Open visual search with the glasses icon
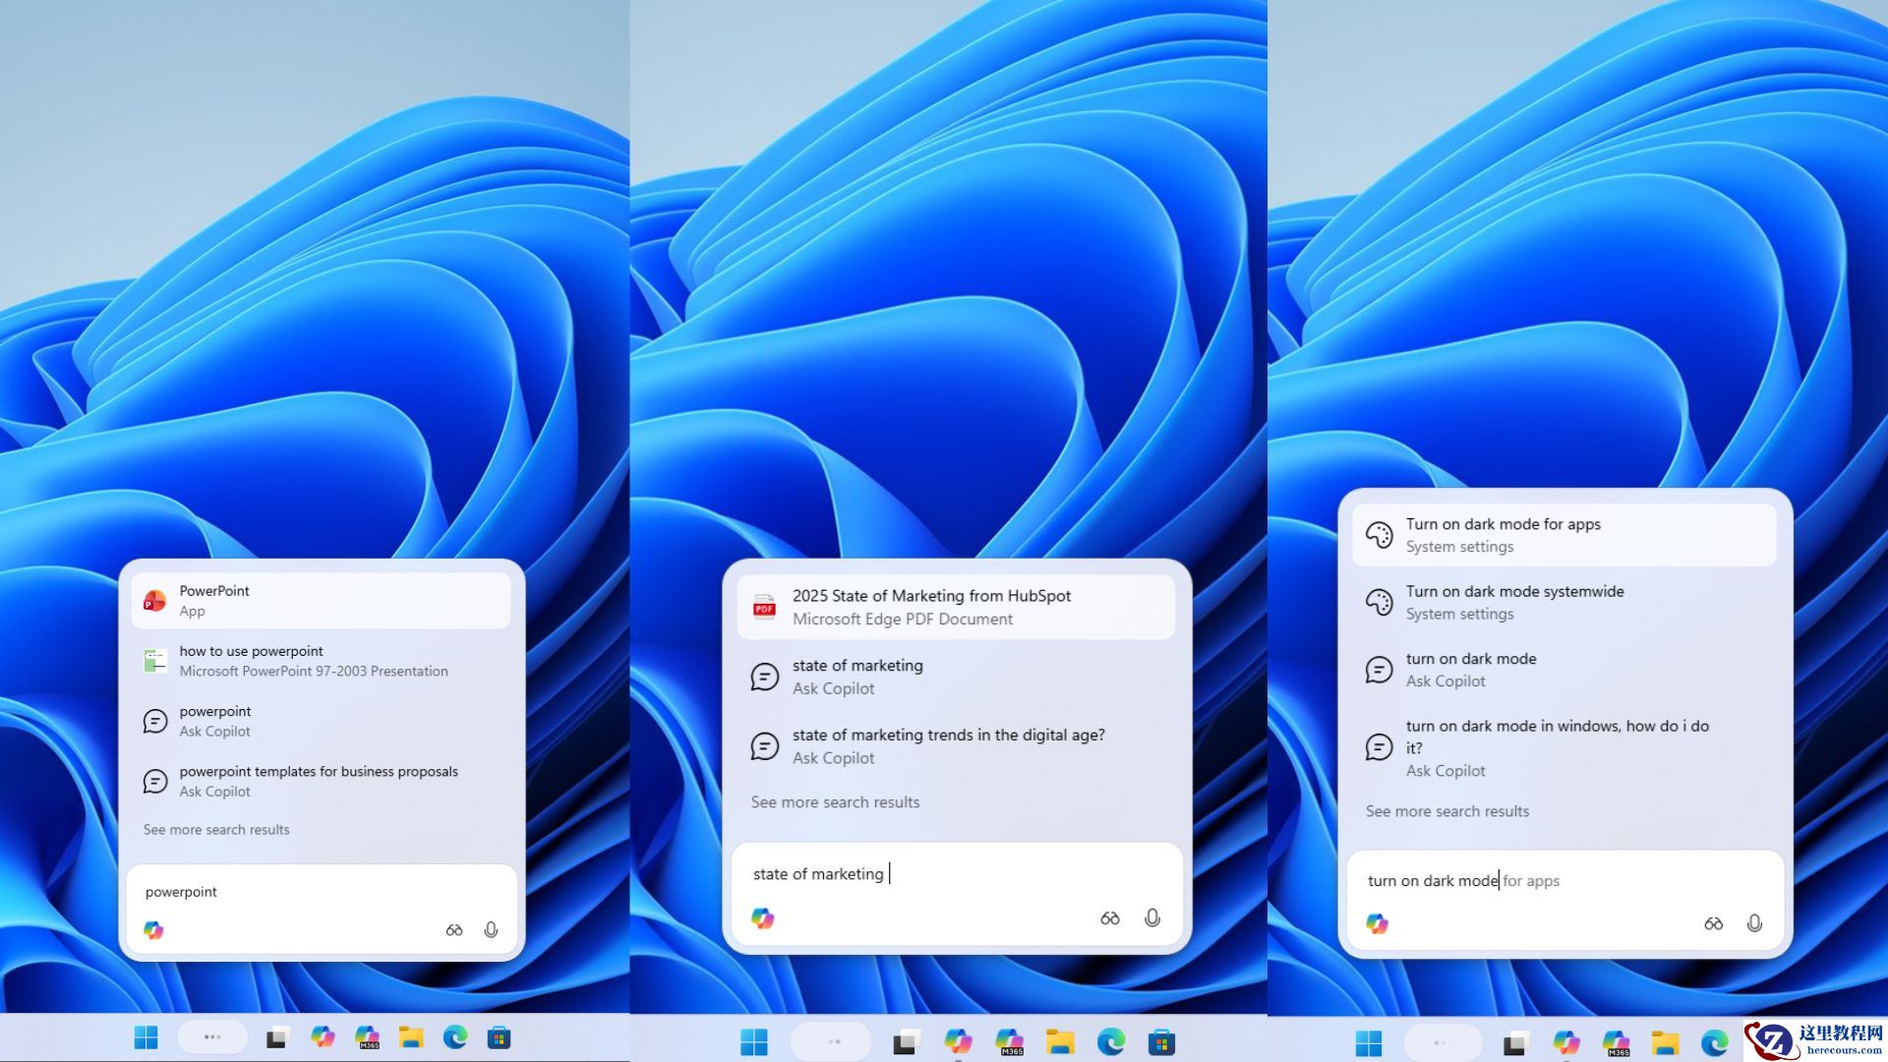Viewport: 1888px width, 1062px height. [x=454, y=930]
